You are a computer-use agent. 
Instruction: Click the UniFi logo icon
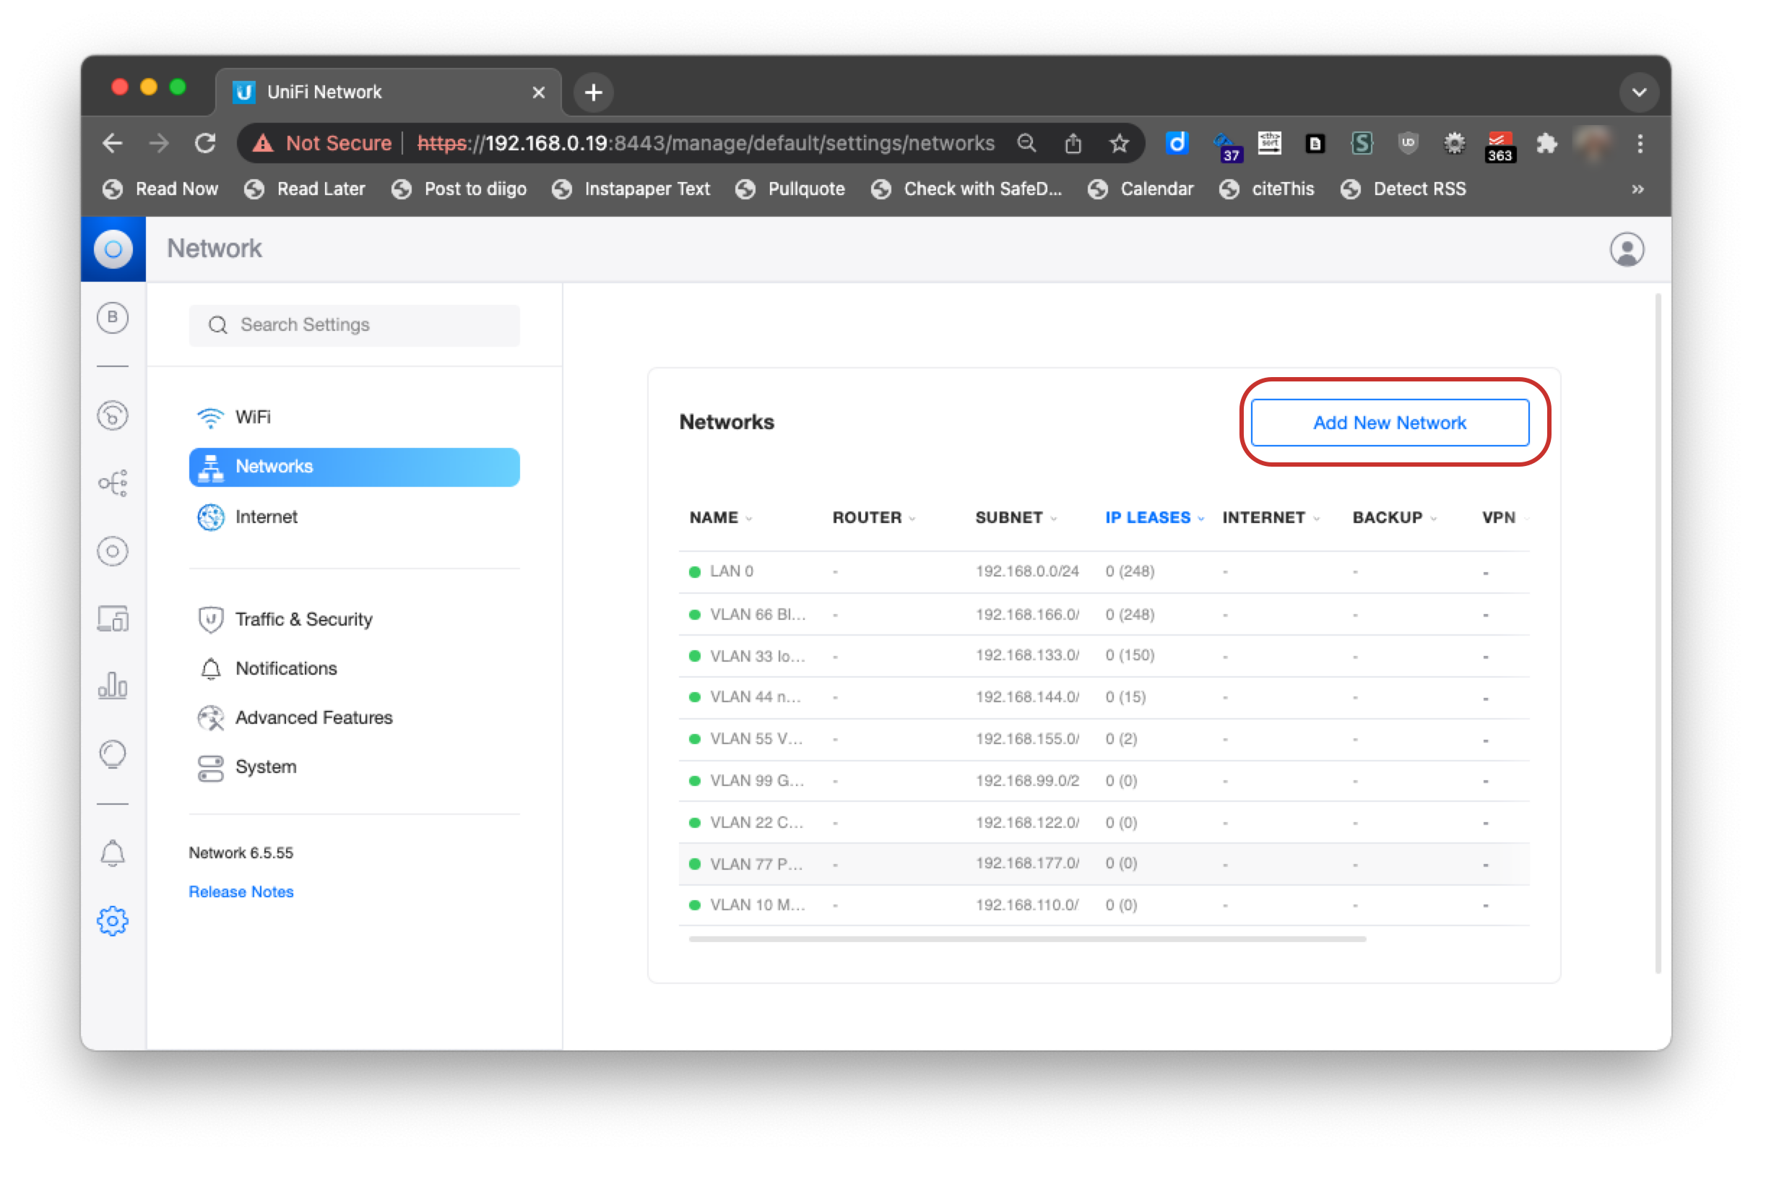pos(113,249)
